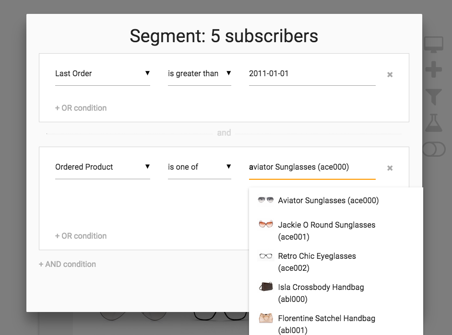Click the desktop monitor icon in sidebar
This screenshot has width=452, height=335.
point(433,45)
